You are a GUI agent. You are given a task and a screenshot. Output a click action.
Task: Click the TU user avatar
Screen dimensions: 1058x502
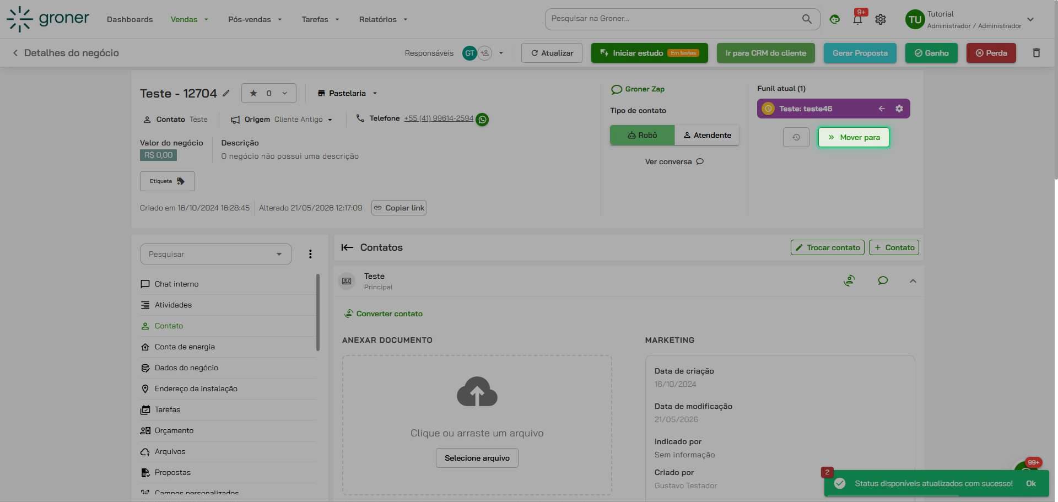[x=915, y=20]
